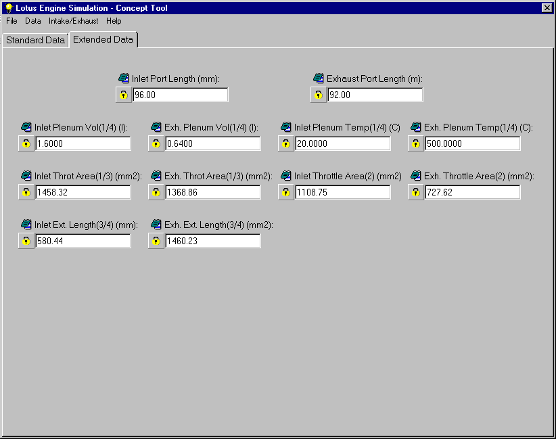Toggle padlock next to Exh. Throttle Area(2)
Image resolution: width=556 pixels, height=439 pixels.
(415, 192)
